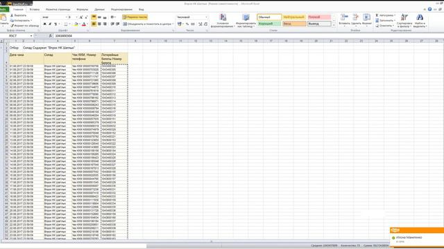Click the increase indent icon

coord(117,24)
